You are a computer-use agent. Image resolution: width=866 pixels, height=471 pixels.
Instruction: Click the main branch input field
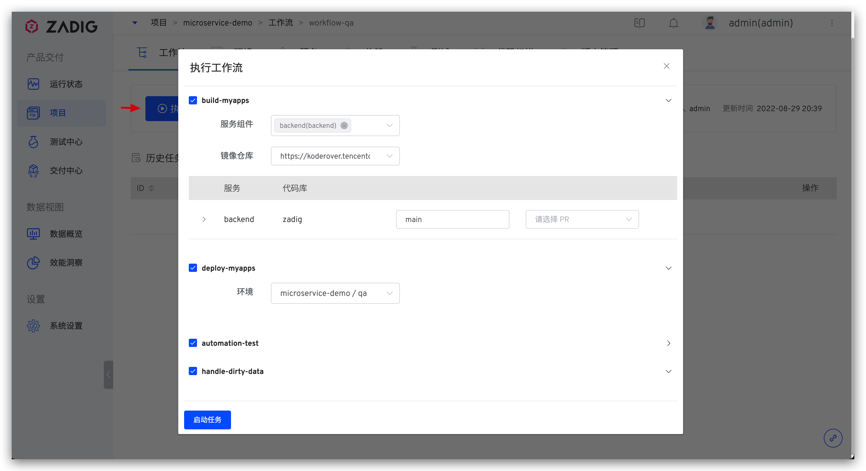click(452, 219)
